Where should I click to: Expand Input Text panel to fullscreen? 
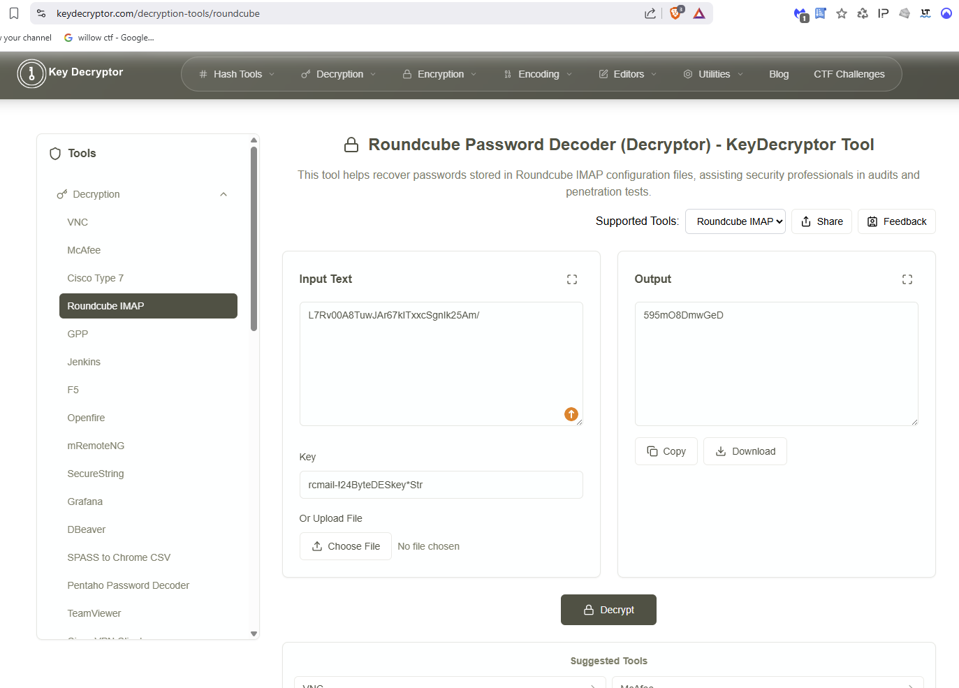[572, 279]
